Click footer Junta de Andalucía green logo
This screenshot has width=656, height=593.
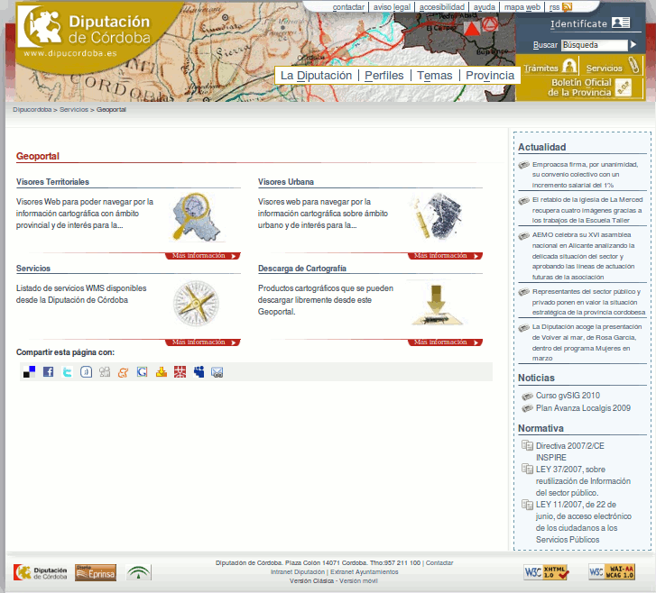[x=138, y=572]
